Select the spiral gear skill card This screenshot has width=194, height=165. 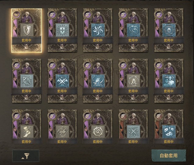(x=98, y=126)
